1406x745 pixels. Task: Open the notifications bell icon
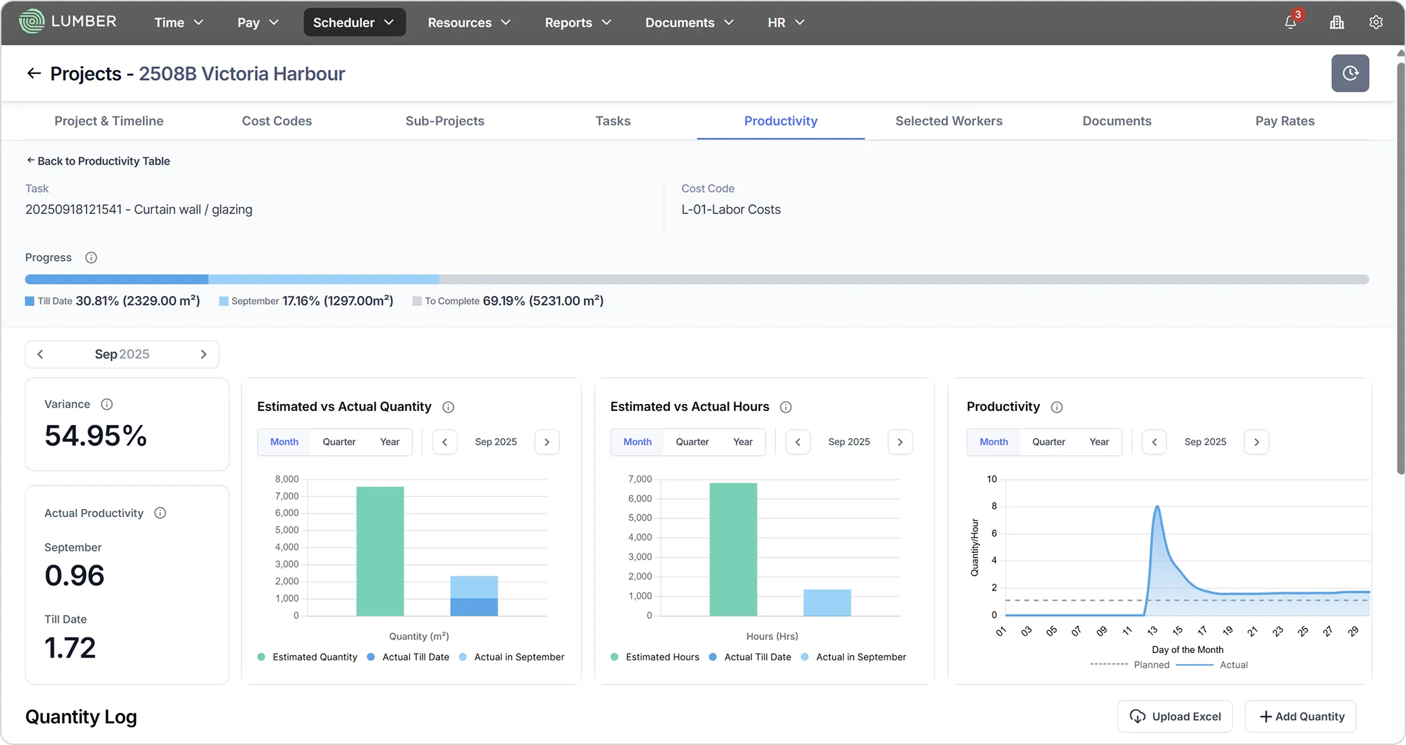(x=1290, y=22)
